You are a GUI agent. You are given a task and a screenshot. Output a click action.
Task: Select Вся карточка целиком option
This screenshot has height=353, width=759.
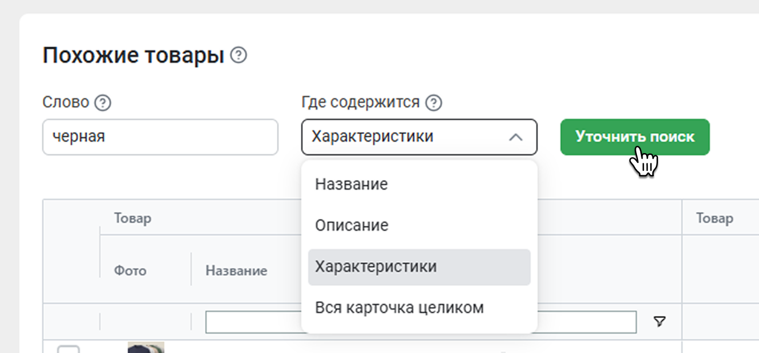tap(399, 308)
